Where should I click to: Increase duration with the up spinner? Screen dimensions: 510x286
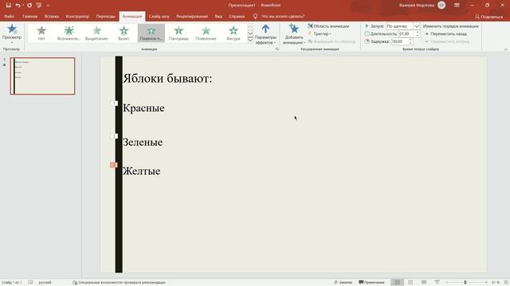418,32
